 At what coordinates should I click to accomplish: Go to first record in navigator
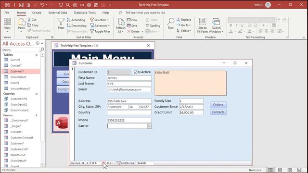pyautogui.click(x=83, y=163)
